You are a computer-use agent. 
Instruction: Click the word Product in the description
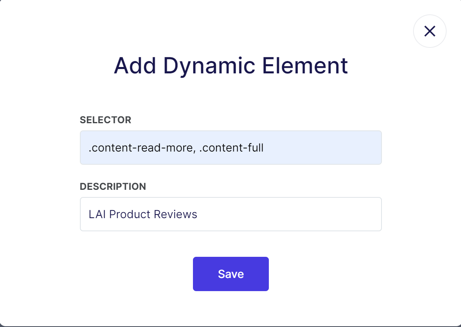point(130,214)
